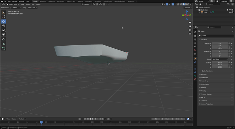The width and height of the screenshot is (235, 129).
Task: Click the Z axis on navigation gizmo
Action: click(187, 11)
